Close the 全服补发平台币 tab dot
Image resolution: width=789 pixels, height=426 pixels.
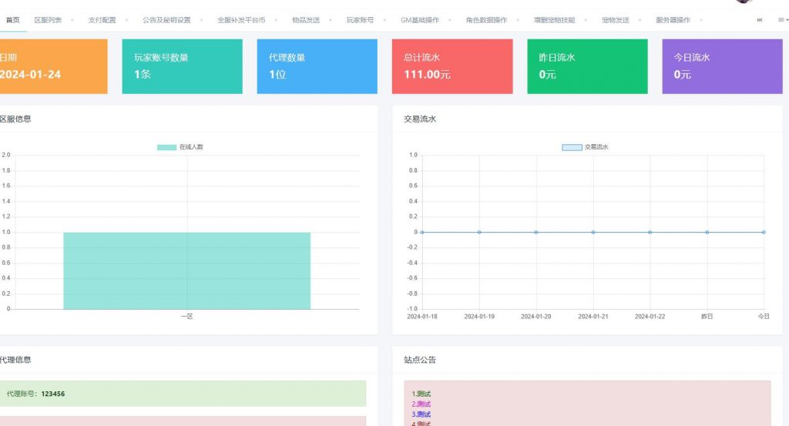277,20
